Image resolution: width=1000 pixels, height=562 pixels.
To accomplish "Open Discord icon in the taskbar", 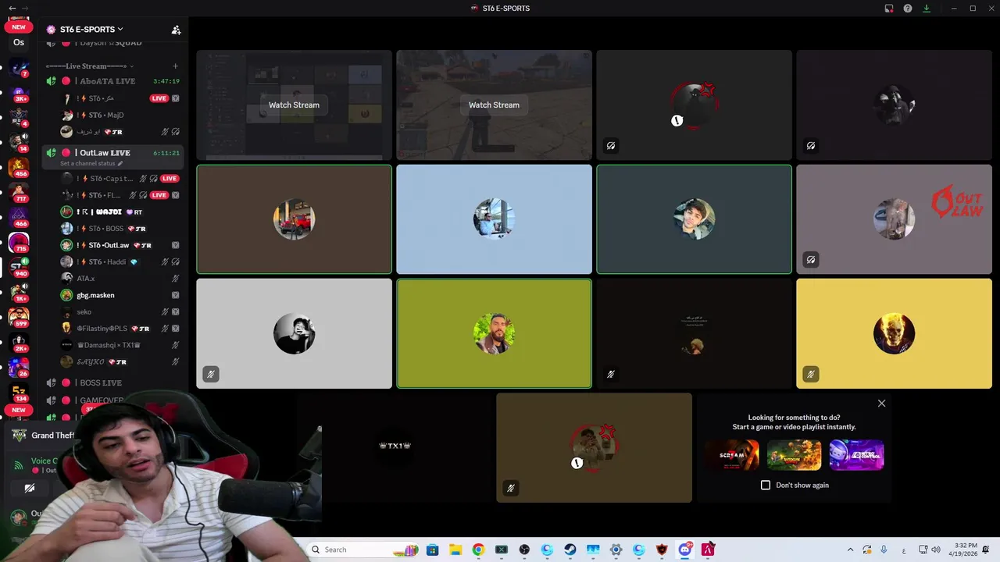I will (685, 550).
